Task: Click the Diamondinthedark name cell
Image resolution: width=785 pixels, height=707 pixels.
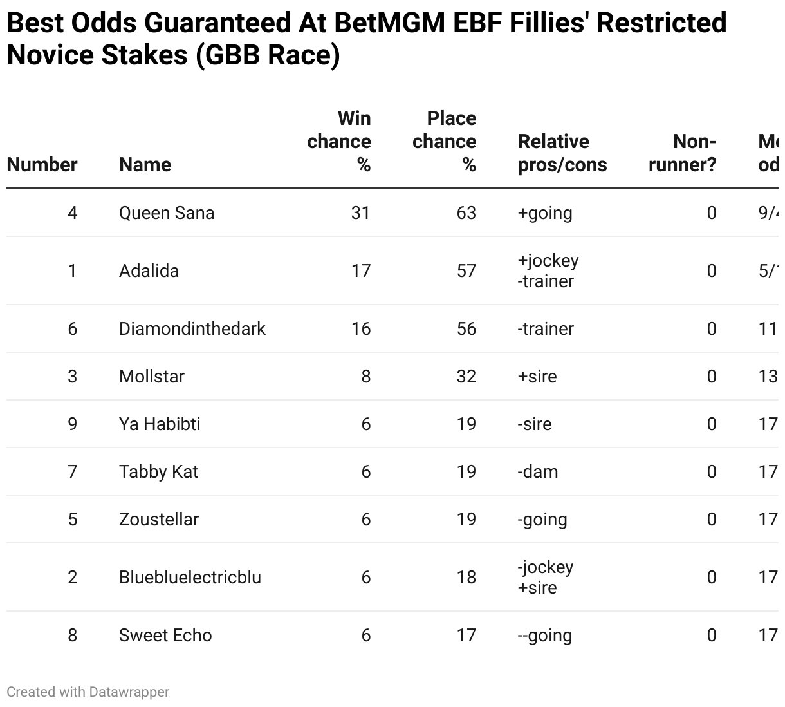Action: (x=192, y=329)
